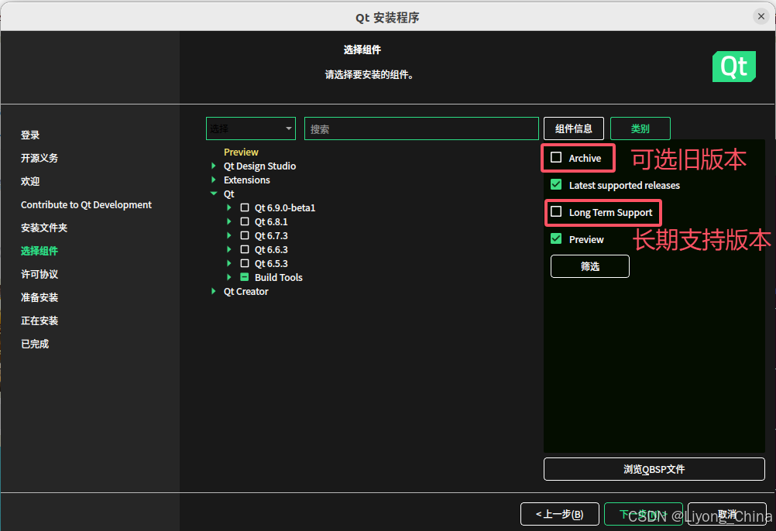Image resolution: width=776 pixels, height=531 pixels.
Task: Check the Qt 6.7.3 component box
Action: (x=245, y=235)
